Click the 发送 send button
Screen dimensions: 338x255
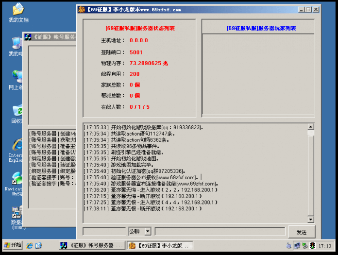301,232
